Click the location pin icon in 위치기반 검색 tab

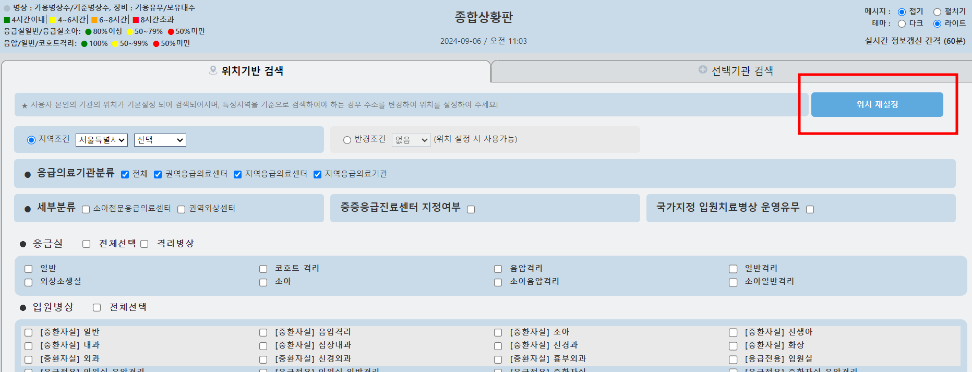pos(213,70)
